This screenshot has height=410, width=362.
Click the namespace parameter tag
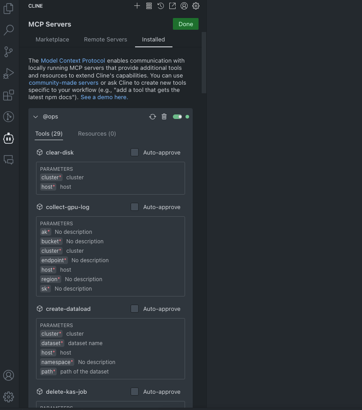(57, 362)
